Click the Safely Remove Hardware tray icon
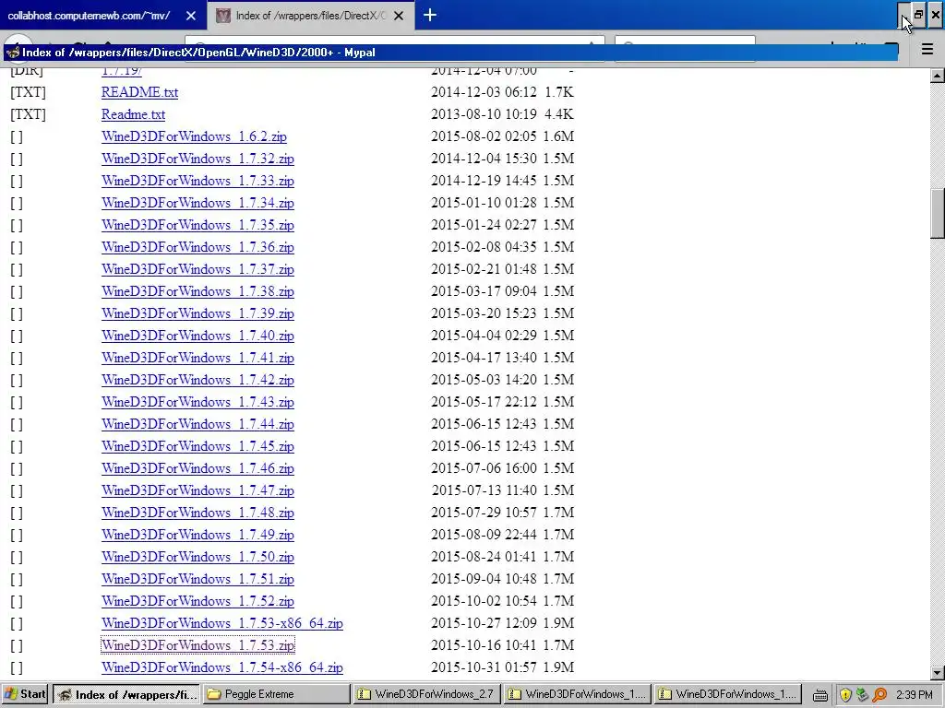This screenshot has height=708, width=945. coord(862,695)
